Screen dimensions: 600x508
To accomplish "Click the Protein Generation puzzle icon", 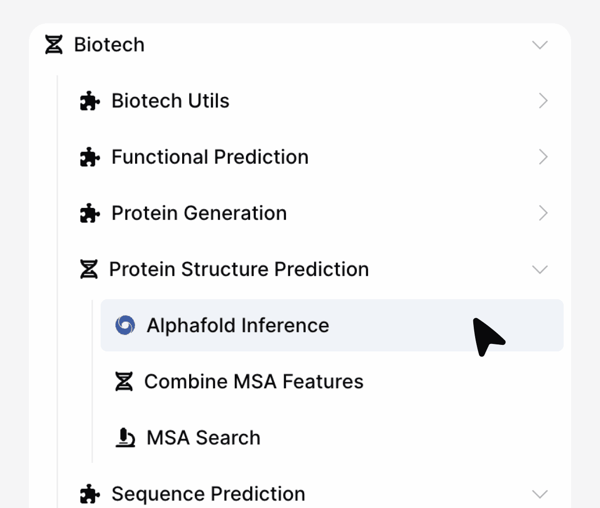I will pyautogui.click(x=89, y=213).
